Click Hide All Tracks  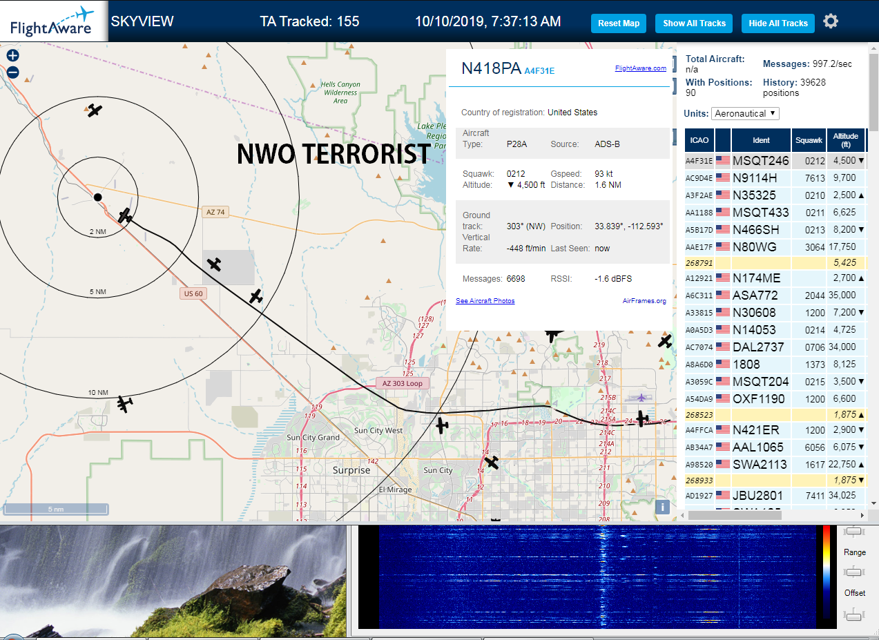click(778, 23)
